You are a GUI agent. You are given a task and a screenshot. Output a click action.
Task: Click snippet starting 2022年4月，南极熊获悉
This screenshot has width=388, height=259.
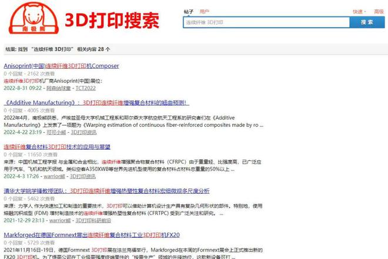(133, 122)
